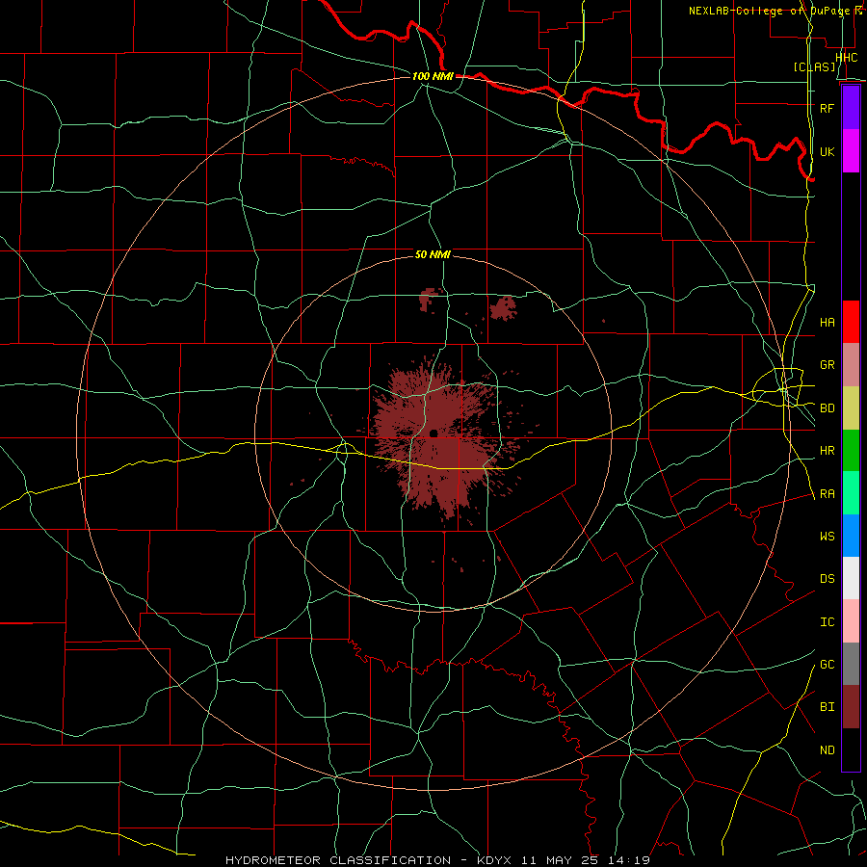
Task: Click the 'NEXLAB-College of DuPage' credit text
Action: (x=771, y=11)
